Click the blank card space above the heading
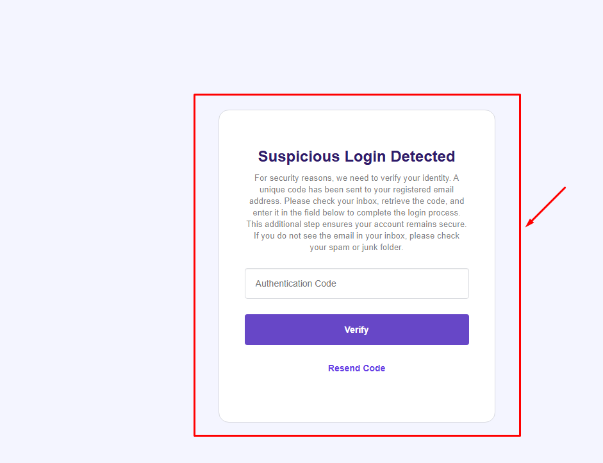The height and width of the screenshot is (463, 603). click(356, 127)
